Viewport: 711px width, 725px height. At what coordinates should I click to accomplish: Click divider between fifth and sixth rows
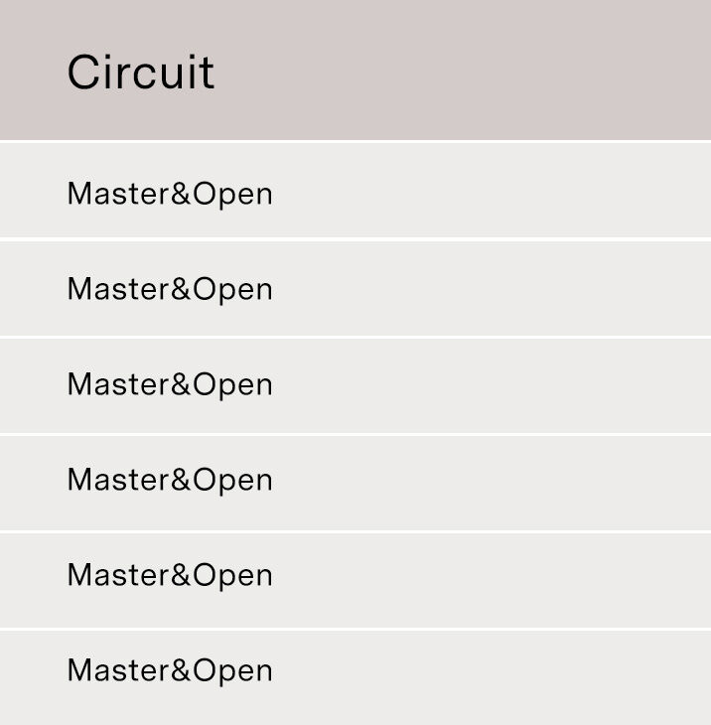[355, 630]
